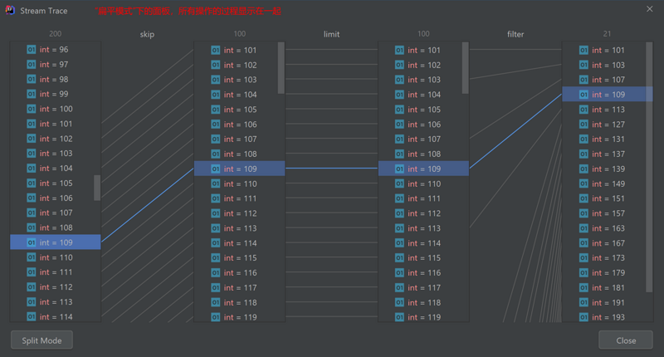Close the Stream Trace dialog with X
The height and width of the screenshot is (357, 664).
(x=650, y=9)
